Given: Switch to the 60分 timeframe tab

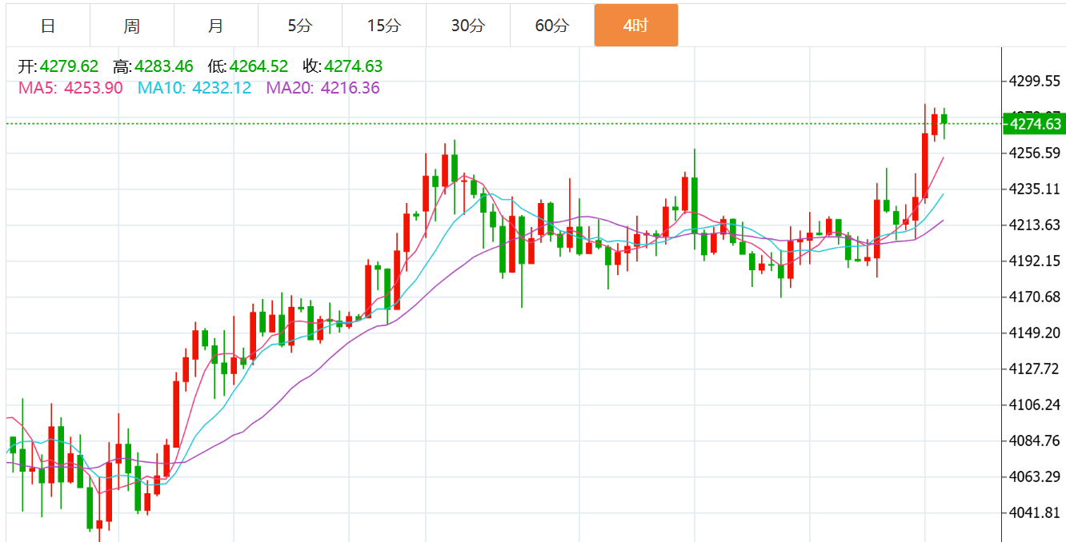Looking at the screenshot, I should click(552, 26).
